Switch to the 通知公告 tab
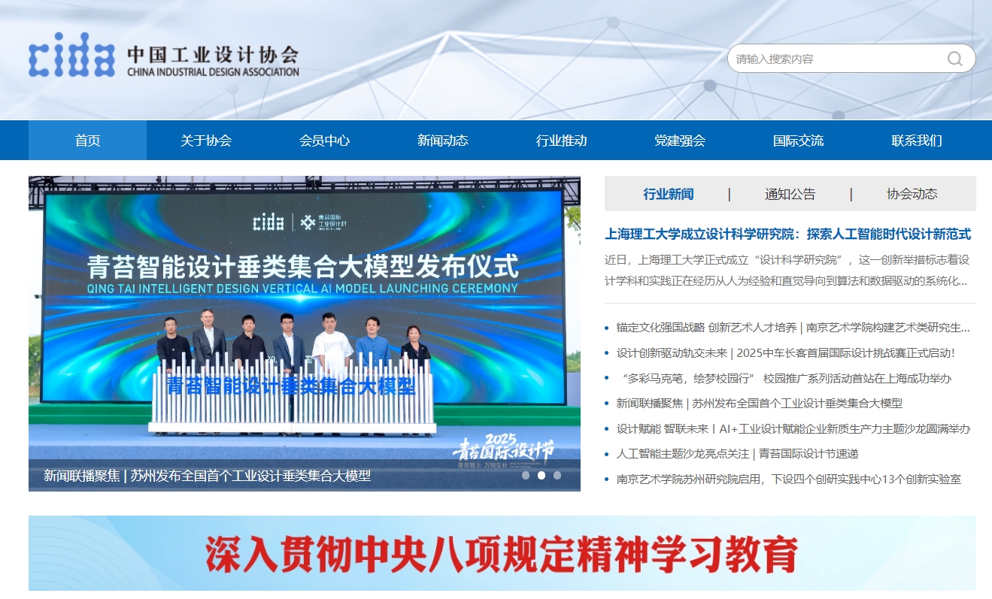This screenshot has width=992, height=599. coord(790,193)
